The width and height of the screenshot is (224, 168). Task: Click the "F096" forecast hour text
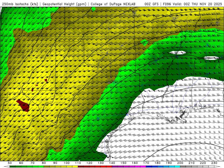pyautogui.click(x=167, y=4)
